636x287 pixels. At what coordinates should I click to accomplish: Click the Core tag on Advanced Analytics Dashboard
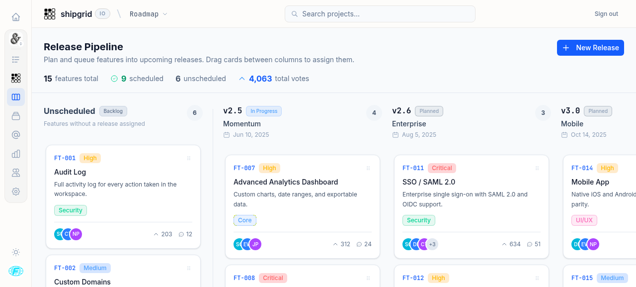[x=245, y=220]
